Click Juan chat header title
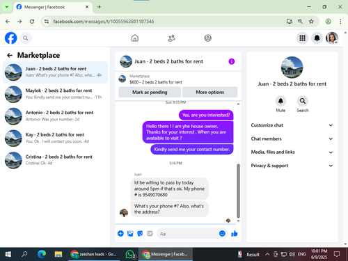The image size is (348, 261). point(168,61)
